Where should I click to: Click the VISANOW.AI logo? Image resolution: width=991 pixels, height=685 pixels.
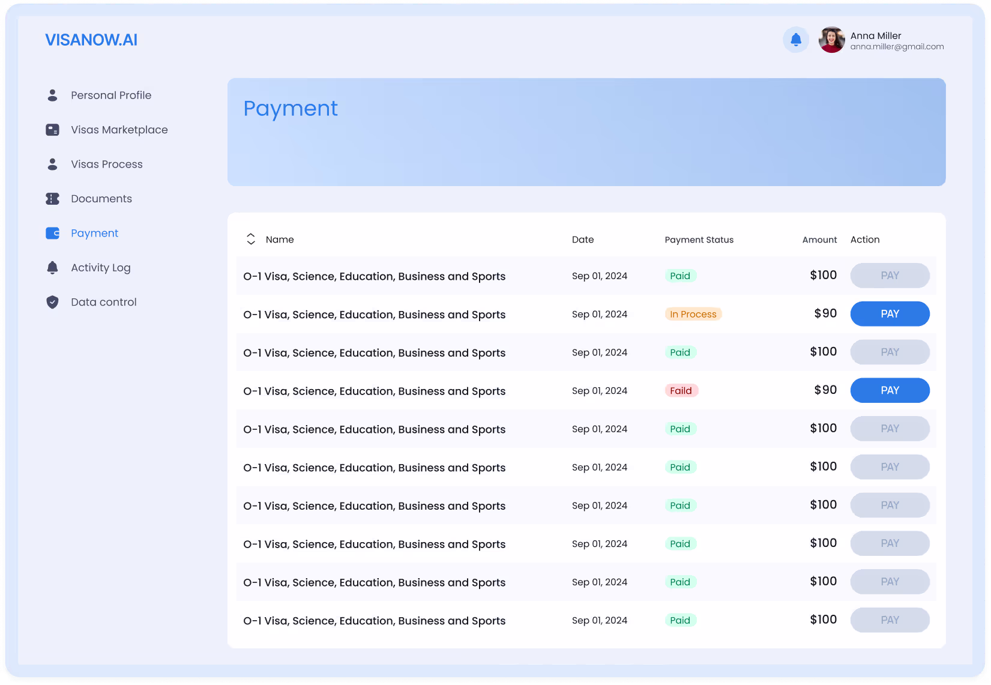tap(91, 40)
